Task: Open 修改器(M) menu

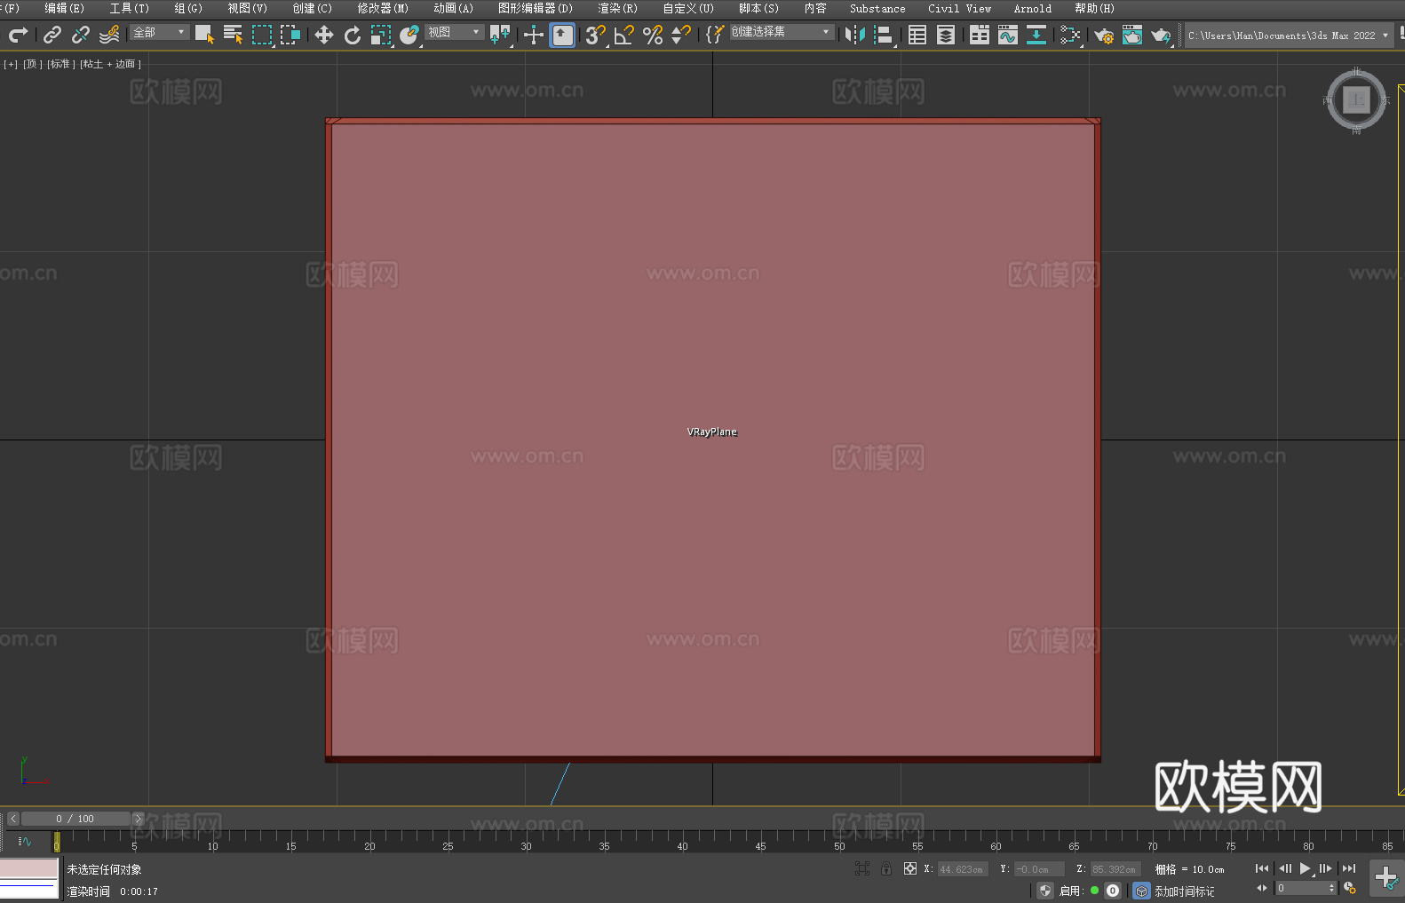Action: [x=383, y=8]
